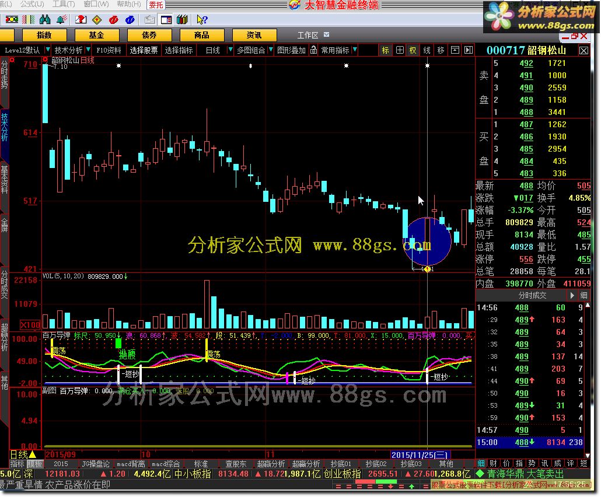
Task: Click the green up arrow in status bar
Action: click(411, 487)
